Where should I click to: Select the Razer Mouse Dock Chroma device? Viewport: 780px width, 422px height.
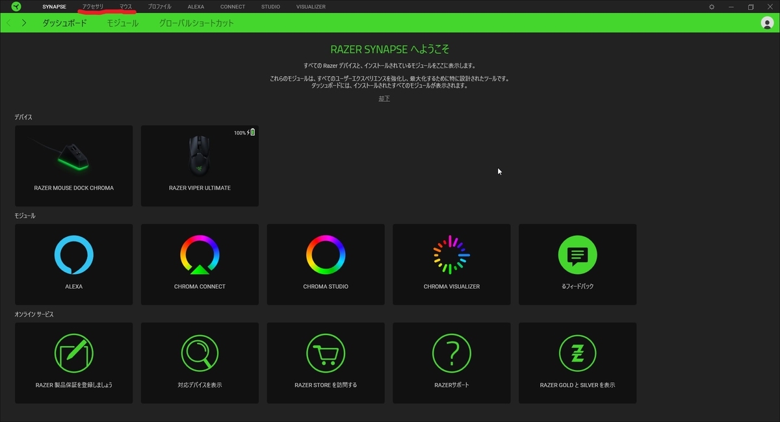(73, 166)
